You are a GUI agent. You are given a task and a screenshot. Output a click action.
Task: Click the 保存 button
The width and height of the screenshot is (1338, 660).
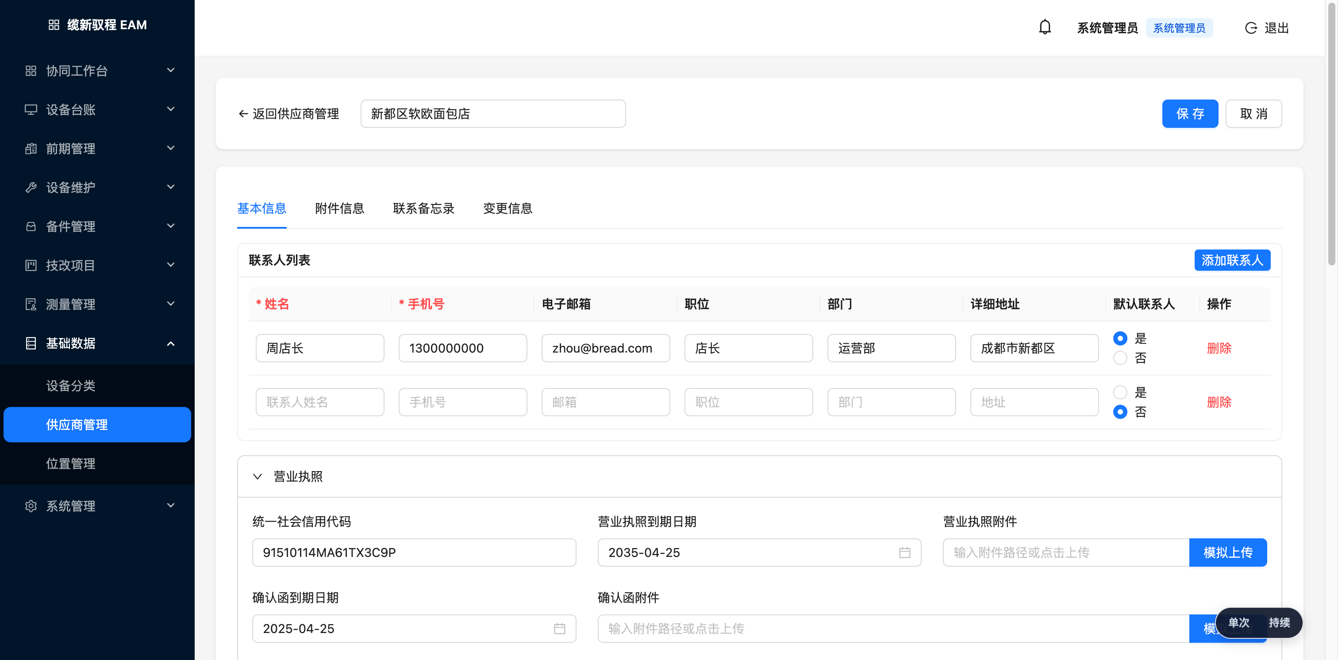pos(1190,114)
